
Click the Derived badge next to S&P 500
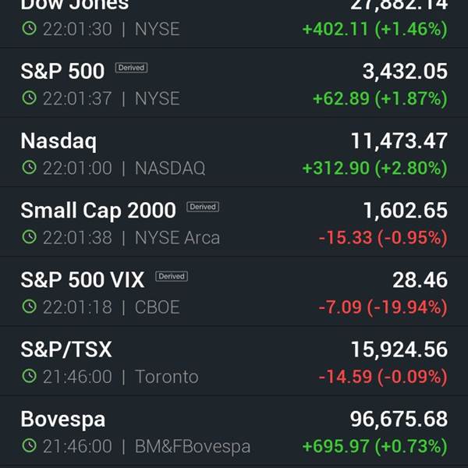tap(131, 68)
